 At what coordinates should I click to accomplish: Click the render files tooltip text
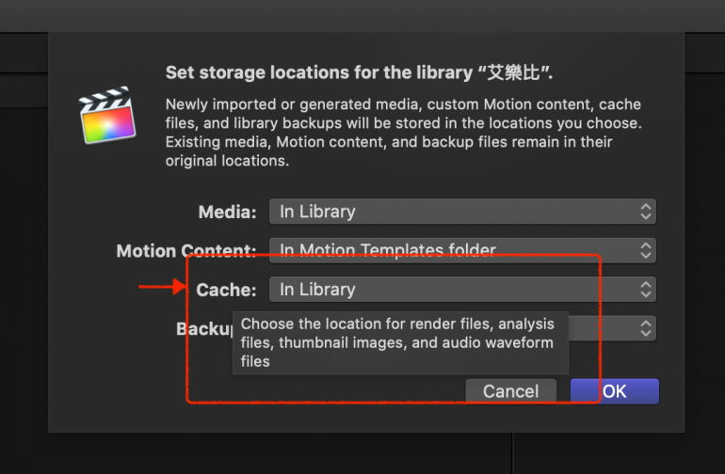point(399,342)
